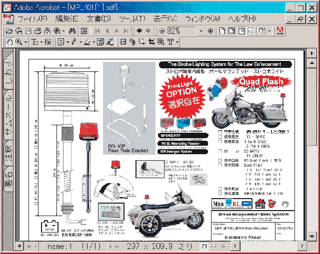The image size is (320, 254).
Task: Click the Print icon in toolbar
Action: (38, 31)
